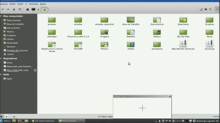This screenshot has width=220, height=123.
Task: Select the amadeu openshot folder
Action: click(104, 21)
